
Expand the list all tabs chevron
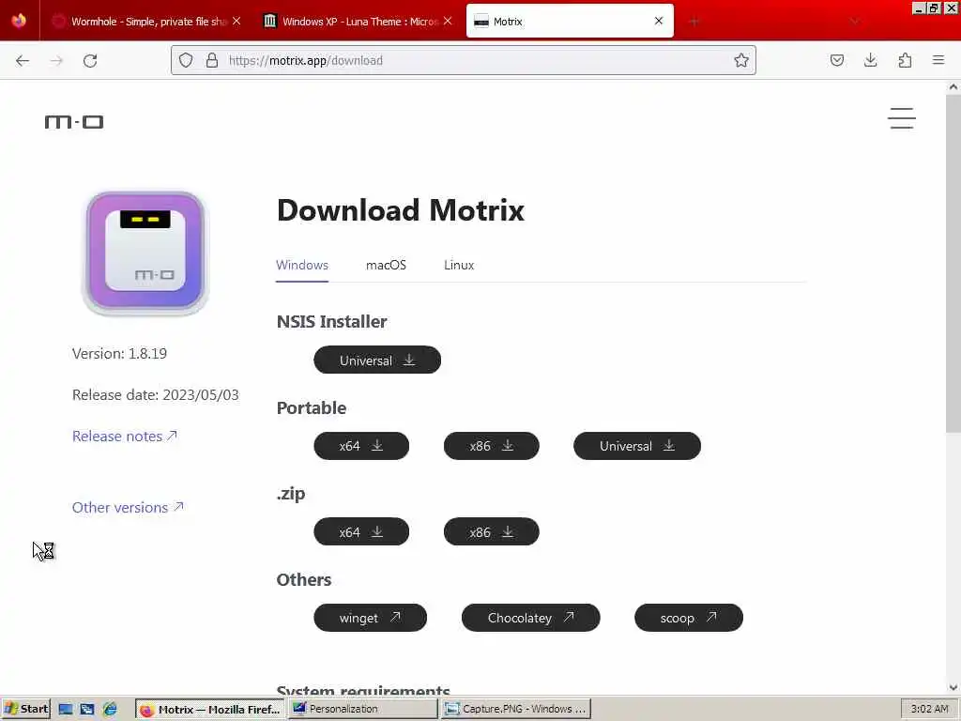coord(854,22)
